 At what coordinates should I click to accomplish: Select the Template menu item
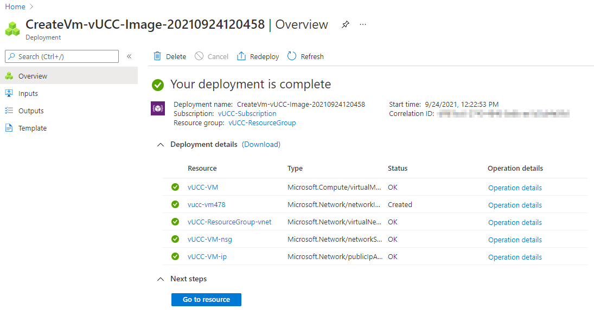(33, 128)
